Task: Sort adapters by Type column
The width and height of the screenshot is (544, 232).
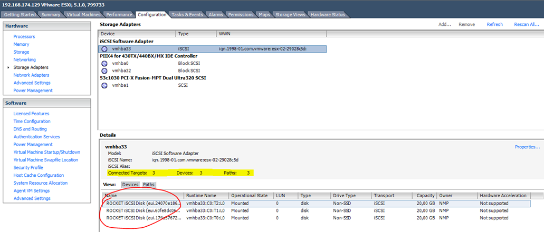Action: coord(196,34)
